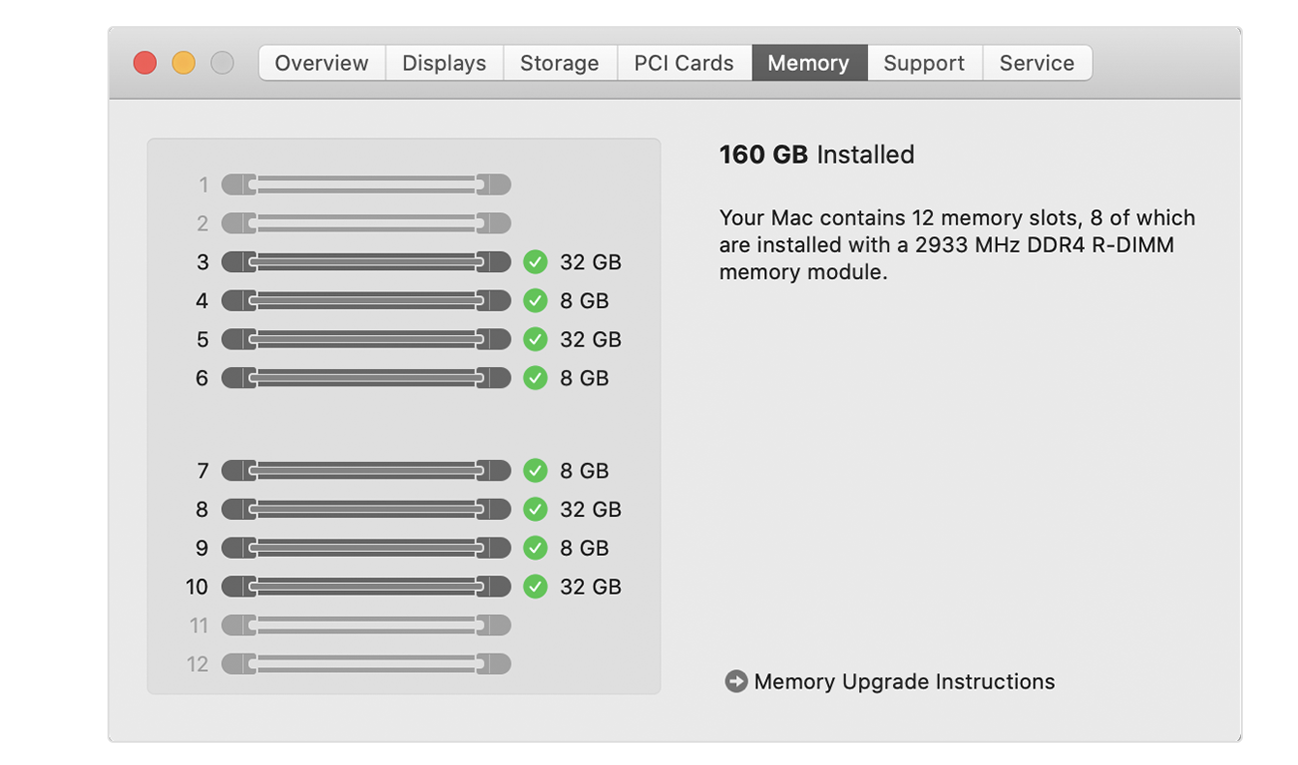
Task: Select the empty memory slot 1 graphic
Action: click(x=366, y=185)
